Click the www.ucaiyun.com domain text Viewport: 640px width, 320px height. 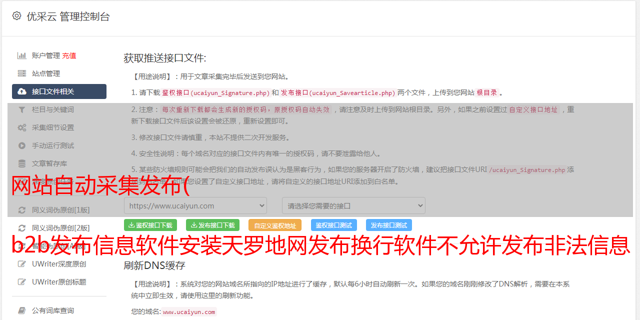189,312
